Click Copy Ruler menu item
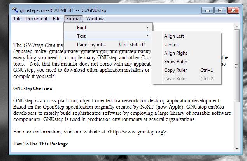 175,70
